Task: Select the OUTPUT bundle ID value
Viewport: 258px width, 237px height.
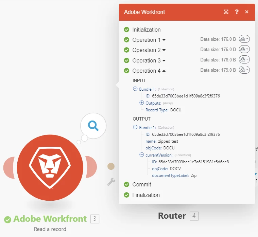Action: click(186, 134)
